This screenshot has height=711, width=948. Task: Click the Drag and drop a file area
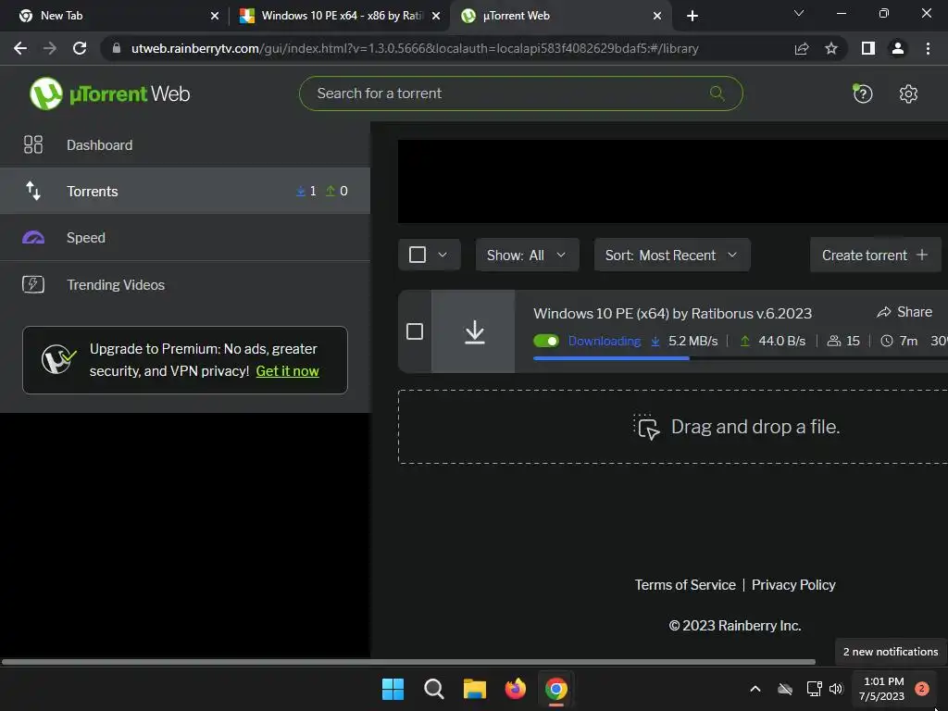(x=673, y=427)
